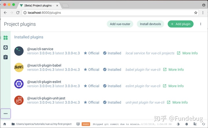This screenshot has height=128, width=208.
Task: Close the Project plugins browser tab
Action: (57, 5)
